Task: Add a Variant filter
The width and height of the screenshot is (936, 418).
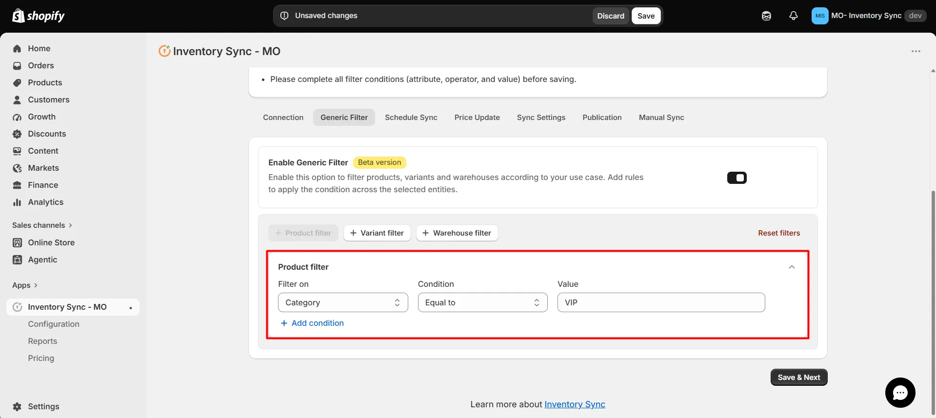Action: (x=377, y=233)
